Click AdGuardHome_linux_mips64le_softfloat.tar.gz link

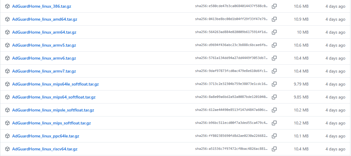pos(55,84)
